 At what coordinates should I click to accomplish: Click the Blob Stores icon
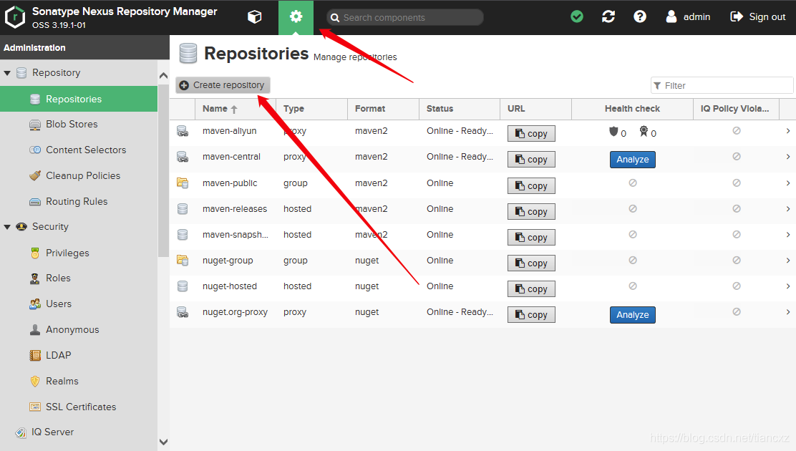[x=35, y=125]
